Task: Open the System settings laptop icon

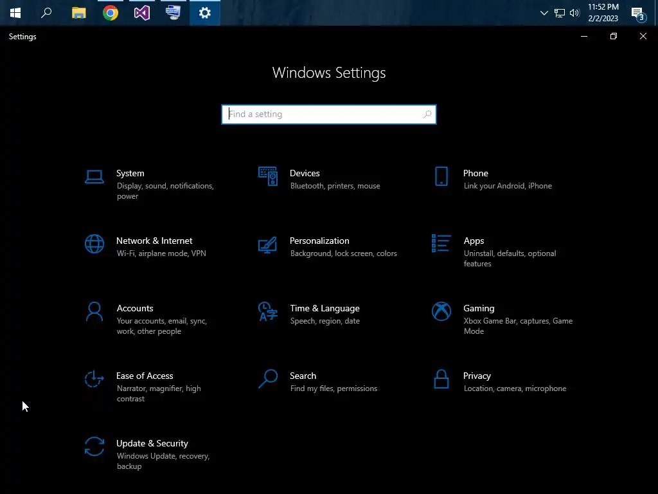Action: (x=94, y=177)
